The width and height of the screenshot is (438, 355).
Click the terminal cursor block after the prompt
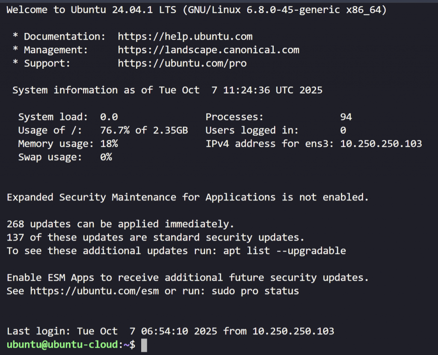144,345
